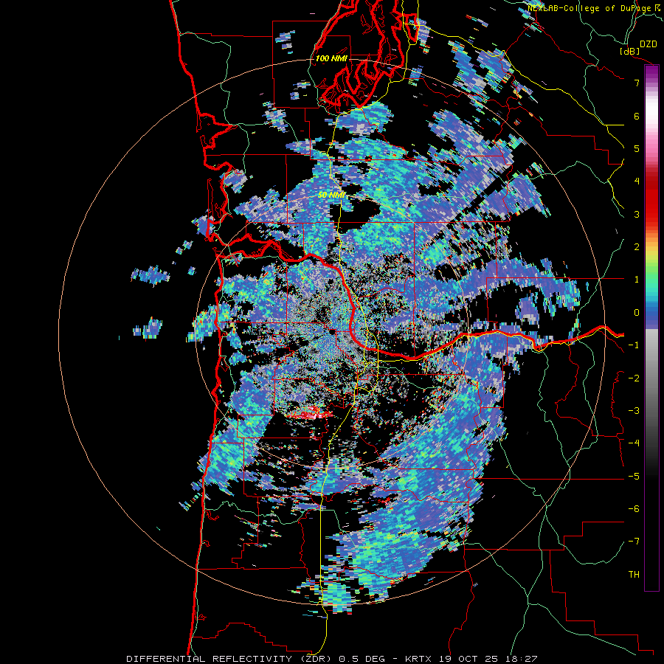This screenshot has width=664, height=664.
Task: Click the "TH" label on the legend
Action: point(634,575)
